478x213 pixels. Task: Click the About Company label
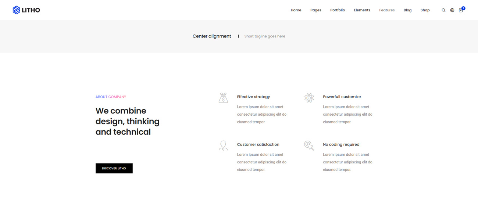(111, 97)
